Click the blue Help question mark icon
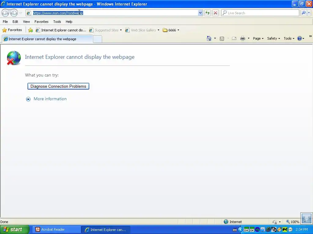Image resolution: width=313 pixels, height=234 pixels. pyautogui.click(x=300, y=38)
